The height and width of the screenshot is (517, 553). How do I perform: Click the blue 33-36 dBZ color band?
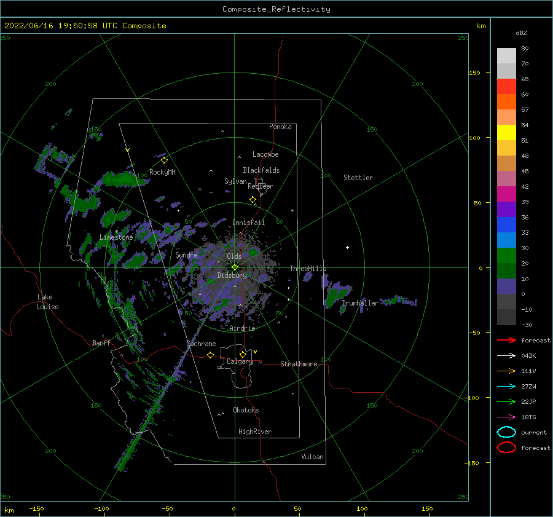point(506,225)
